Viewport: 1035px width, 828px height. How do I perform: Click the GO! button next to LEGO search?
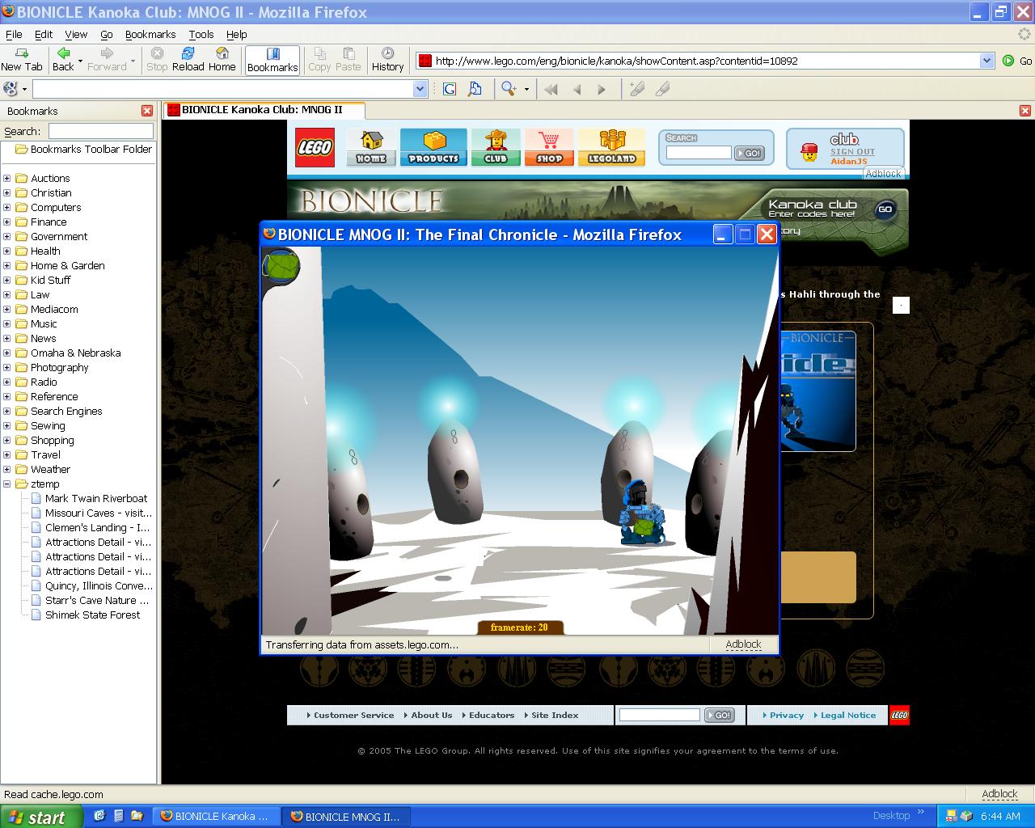pos(750,153)
